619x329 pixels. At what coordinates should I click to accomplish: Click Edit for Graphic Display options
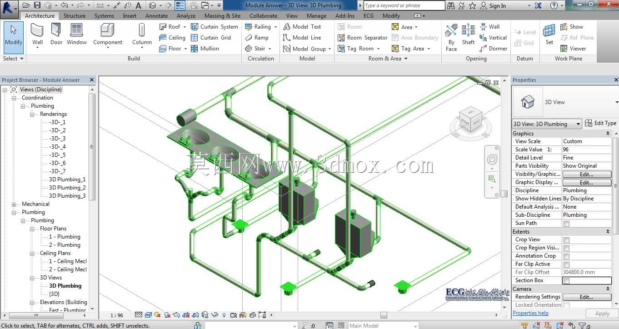click(x=587, y=183)
